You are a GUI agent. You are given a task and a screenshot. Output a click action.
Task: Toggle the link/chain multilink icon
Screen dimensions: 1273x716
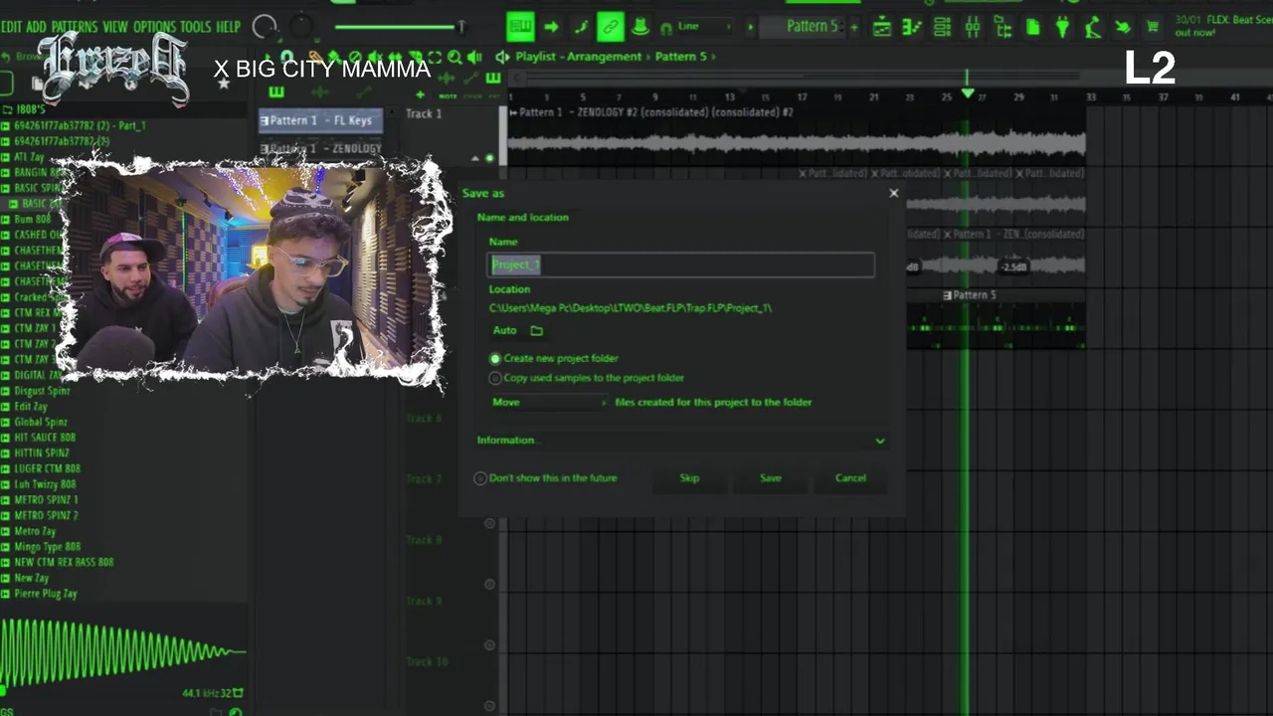click(x=610, y=27)
